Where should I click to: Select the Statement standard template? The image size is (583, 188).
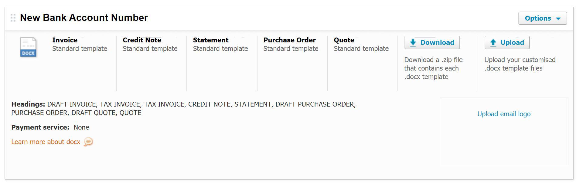(220, 44)
